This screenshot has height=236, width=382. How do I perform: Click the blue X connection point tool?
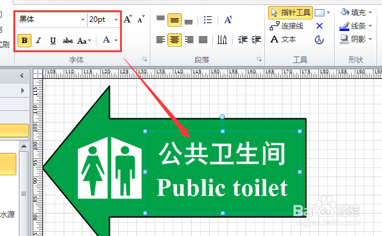click(x=320, y=26)
